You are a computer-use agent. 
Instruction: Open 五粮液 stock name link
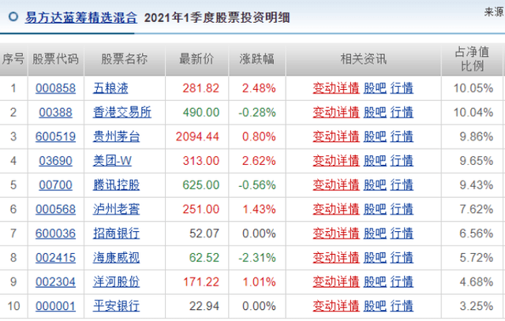[x=110, y=88]
